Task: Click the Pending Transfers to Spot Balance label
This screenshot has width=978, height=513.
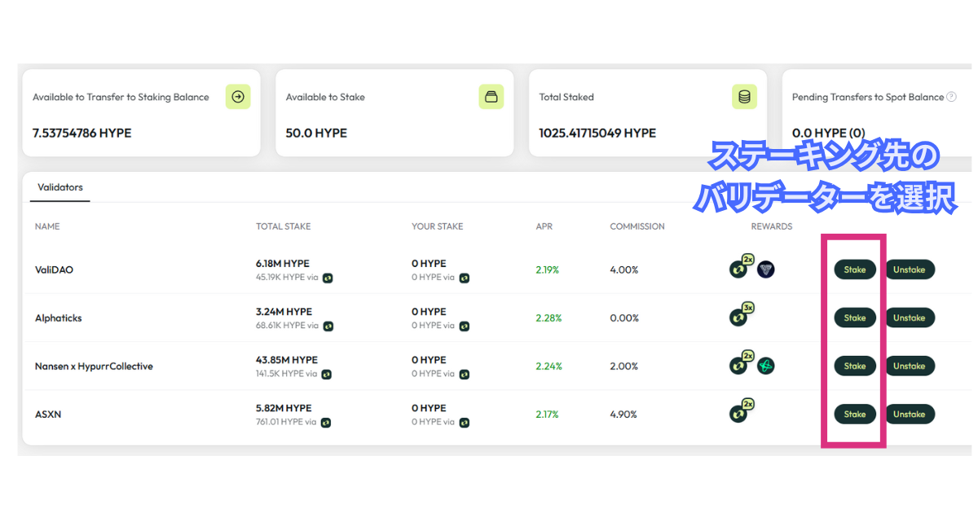Action: (868, 97)
